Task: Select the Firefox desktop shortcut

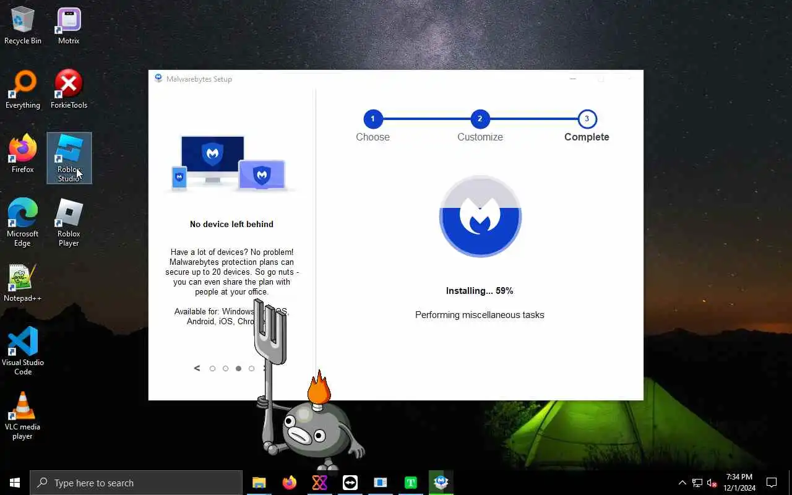Action: pyautogui.click(x=23, y=155)
